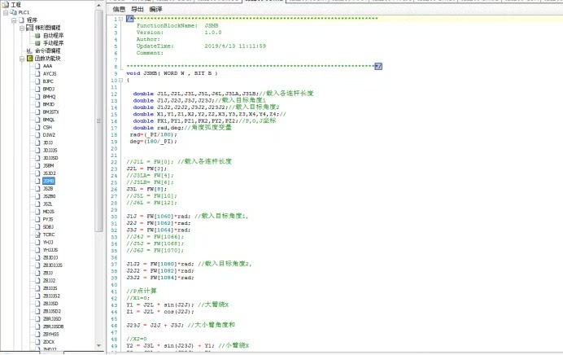The image size is (563, 355).
Task: Click the file icon beside BMHQ
Action: pos(37,97)
